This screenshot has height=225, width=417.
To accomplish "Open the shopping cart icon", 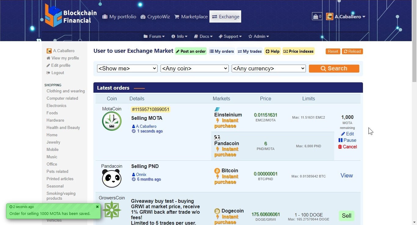I will pos(317,16).
